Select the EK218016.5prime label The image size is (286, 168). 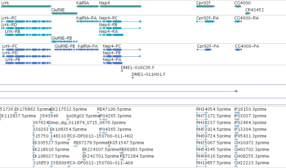pyautogui.click(x=51, y=150)
